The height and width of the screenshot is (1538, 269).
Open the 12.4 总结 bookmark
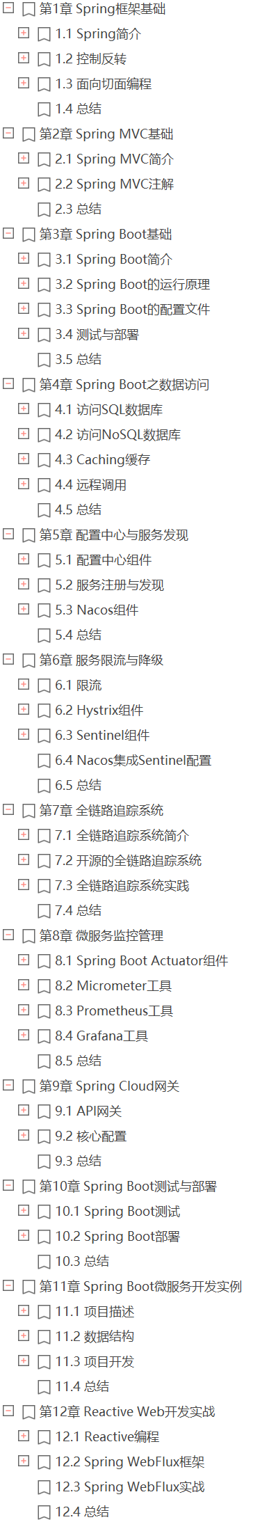82,1512
